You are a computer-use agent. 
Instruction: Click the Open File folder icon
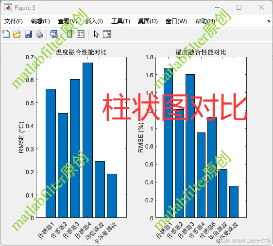tap(17, 34)
